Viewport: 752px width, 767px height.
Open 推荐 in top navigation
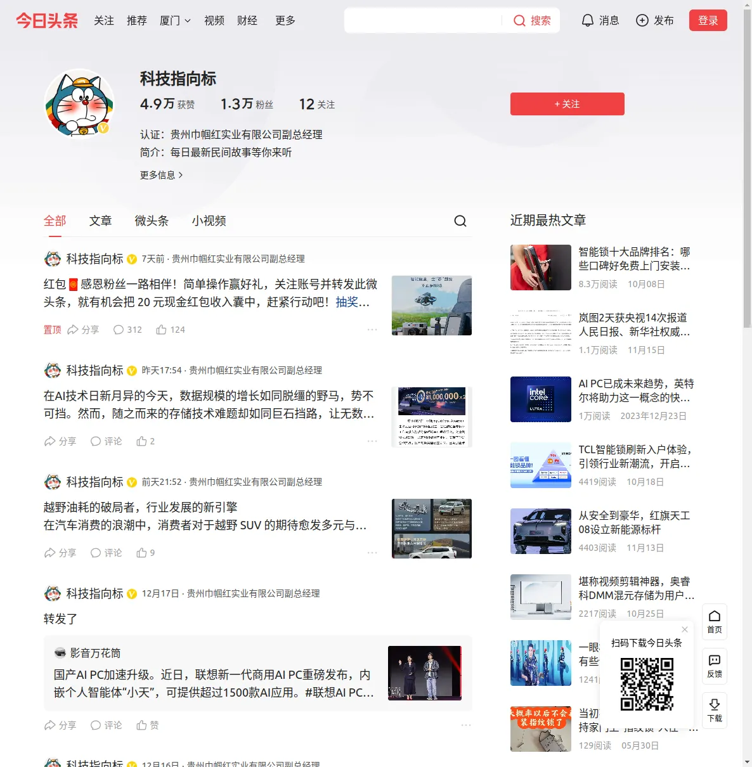pos(137,21)
